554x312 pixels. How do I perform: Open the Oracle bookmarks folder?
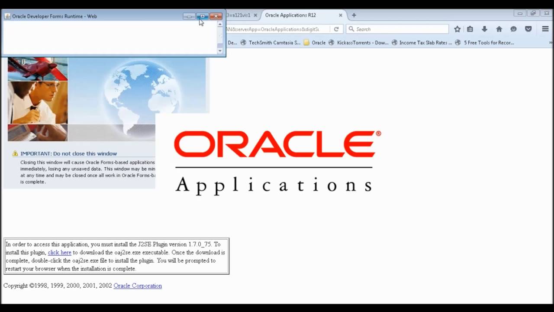[x=315, y=42]
